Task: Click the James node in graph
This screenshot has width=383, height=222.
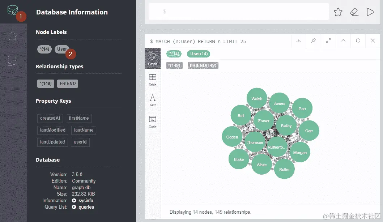Action: click(x=279, y=103)
